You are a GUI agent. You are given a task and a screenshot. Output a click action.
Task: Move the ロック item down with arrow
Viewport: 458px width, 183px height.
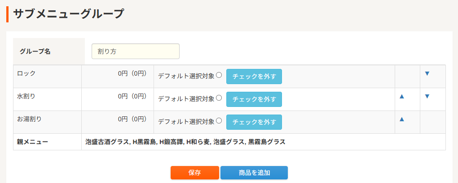tap(427, 73)
